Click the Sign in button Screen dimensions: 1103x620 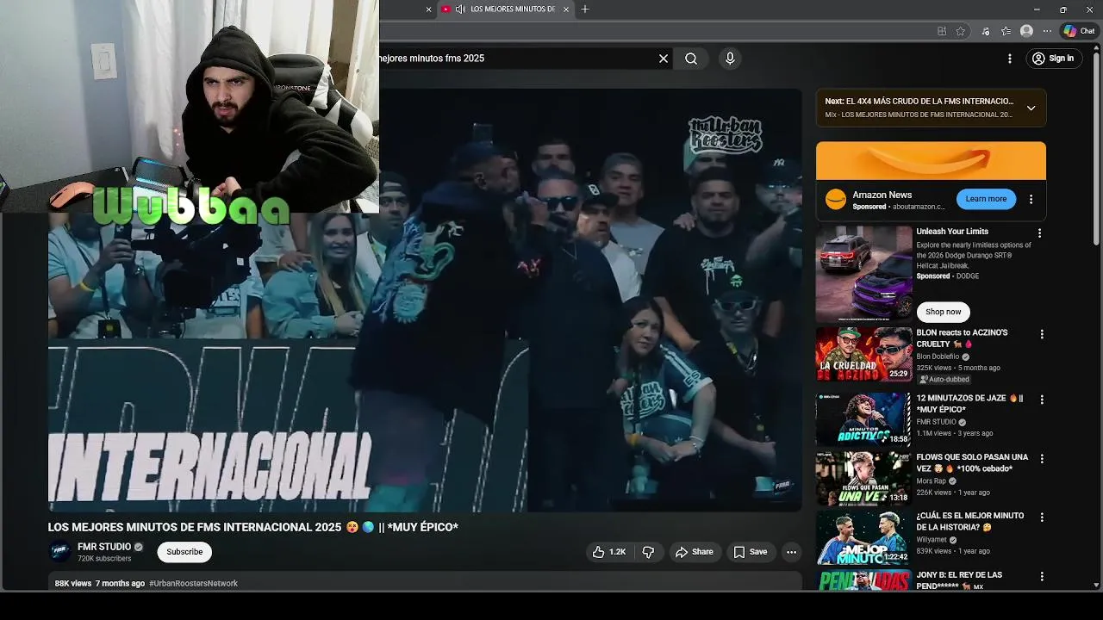tap(1053, 59)
